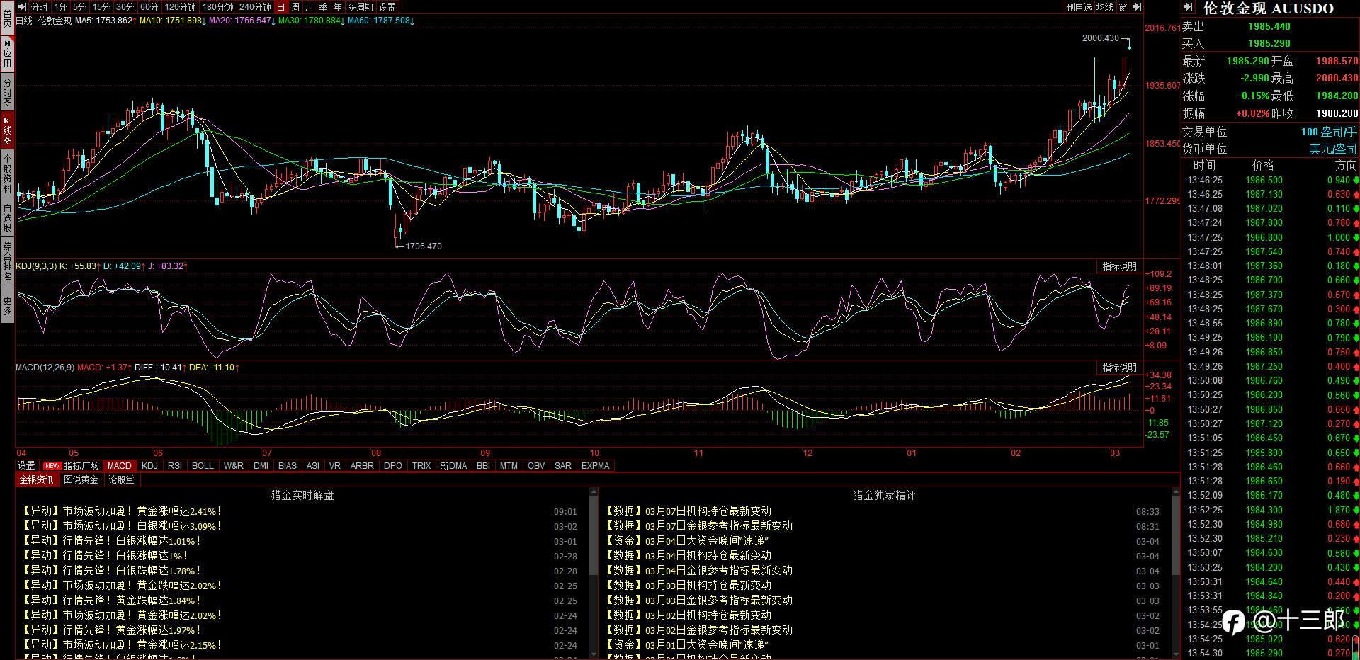Select the OBV indicator tab
Screen dimensions: 1360x660
(536, 466)
